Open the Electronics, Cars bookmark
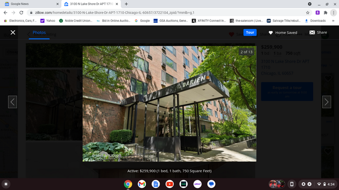Screen dimensions: 339x190 click(20, 21)
